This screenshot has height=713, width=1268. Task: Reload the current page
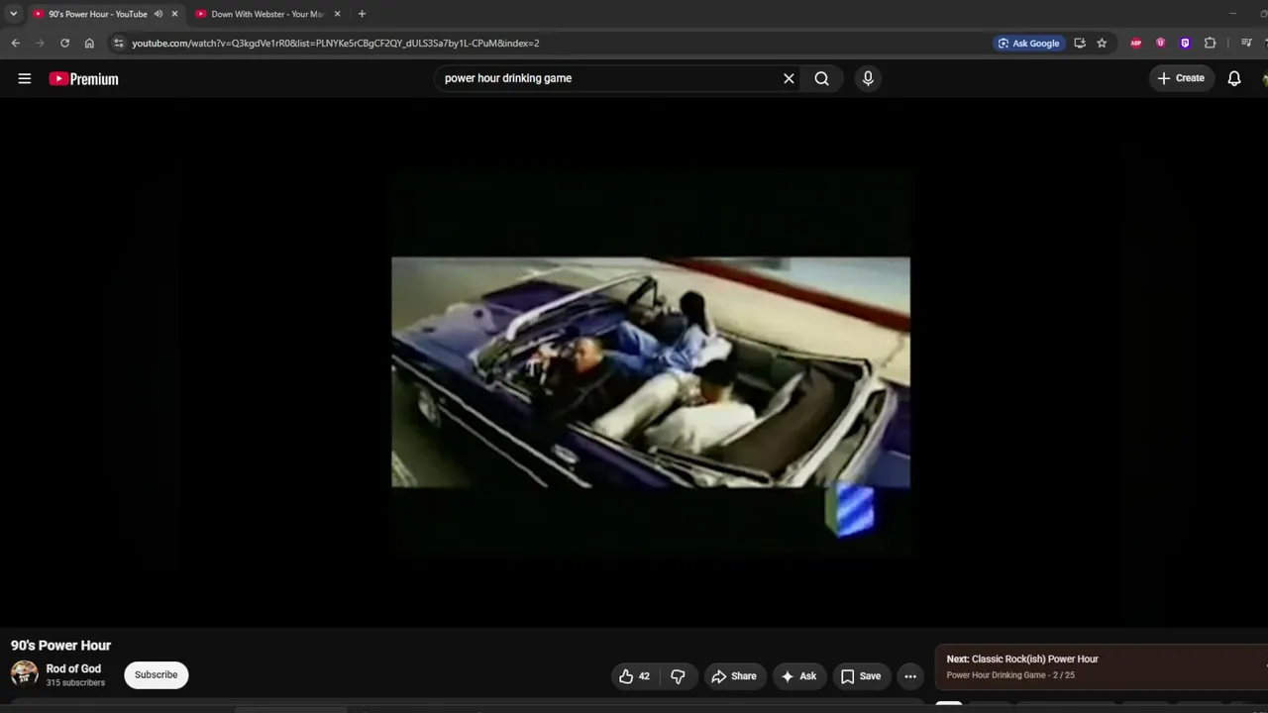[64, 44]
